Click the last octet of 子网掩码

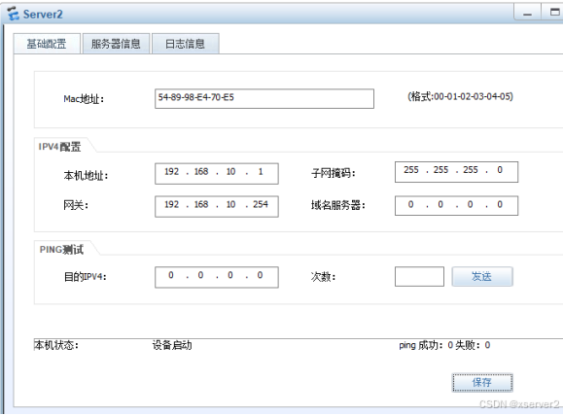point(500,170)
